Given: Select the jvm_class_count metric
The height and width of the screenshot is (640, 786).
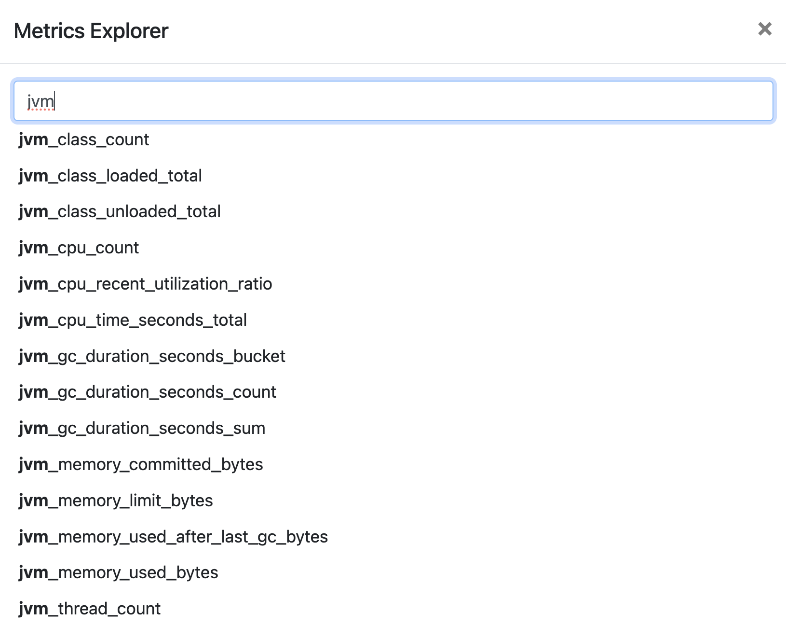Looking at the screenshot, I should [84, 139].
